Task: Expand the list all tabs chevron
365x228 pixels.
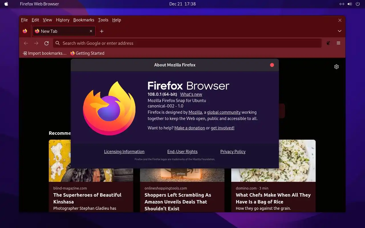Action: (340, 31)
